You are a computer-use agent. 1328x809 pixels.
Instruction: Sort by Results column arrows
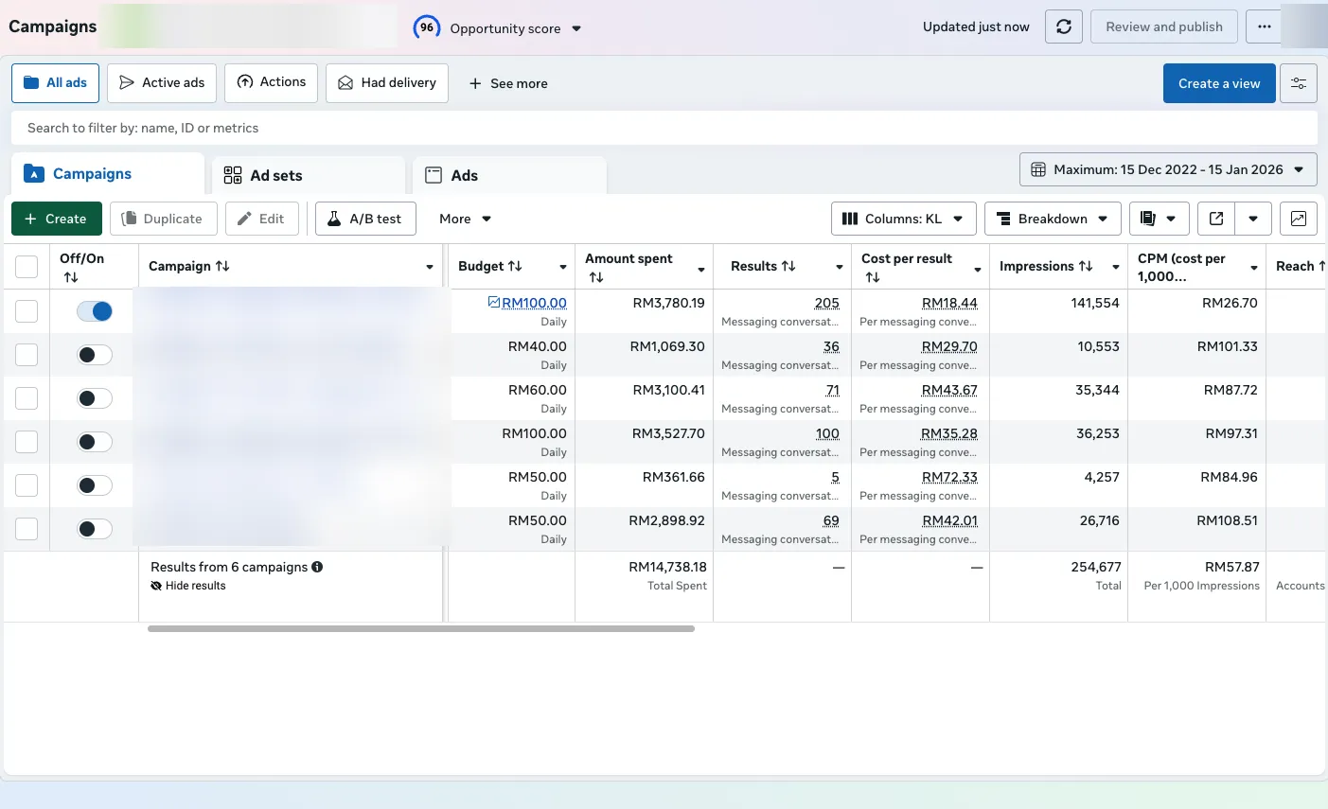788,266
